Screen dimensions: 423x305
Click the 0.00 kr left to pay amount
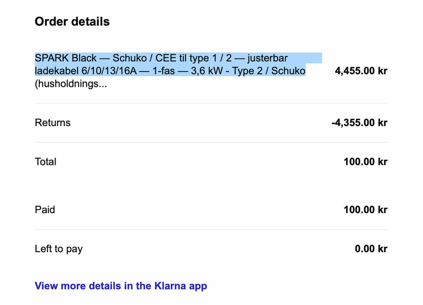(371, 249)
